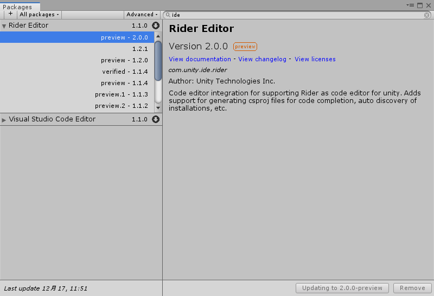Expand the Visual Studio Code Editor package
This screenshot has width=434, height=296.
pos(4,120)
